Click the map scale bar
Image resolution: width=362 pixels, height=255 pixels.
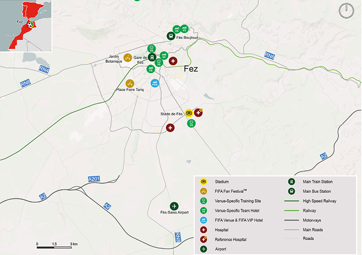point(54,248)
